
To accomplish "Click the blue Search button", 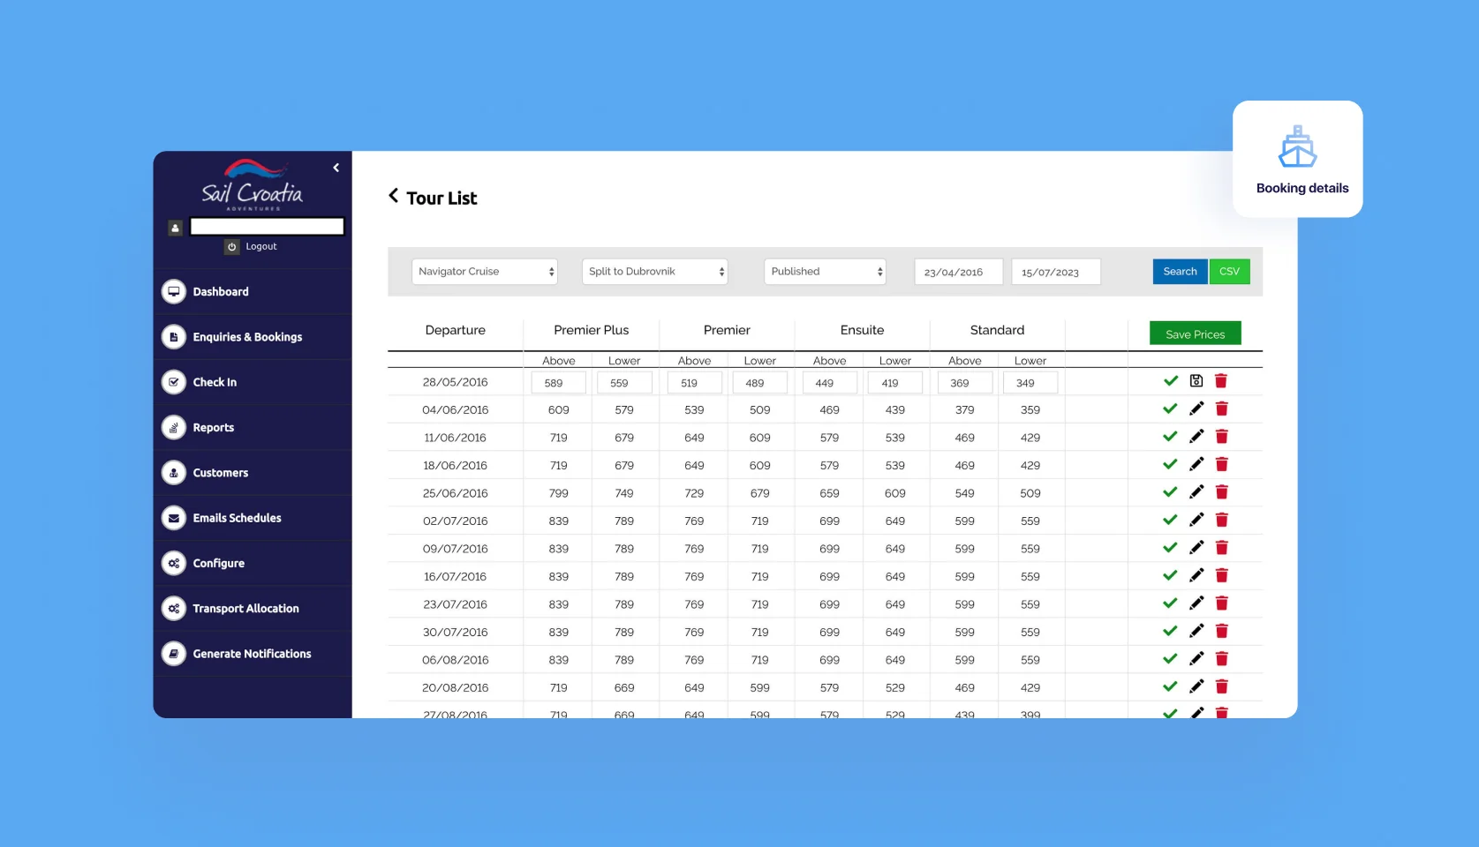I will click(1180, 272).
